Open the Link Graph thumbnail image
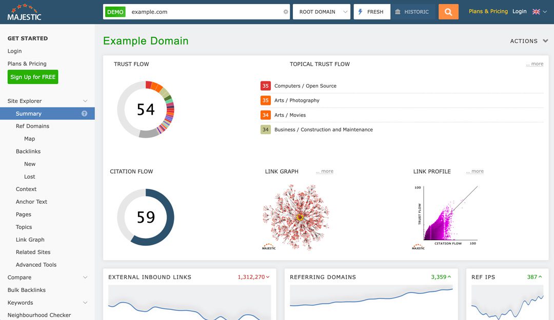Screen dimensions: 554x320 296,217
